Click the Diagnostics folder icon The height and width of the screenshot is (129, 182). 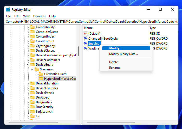click(x=32, y=102)
